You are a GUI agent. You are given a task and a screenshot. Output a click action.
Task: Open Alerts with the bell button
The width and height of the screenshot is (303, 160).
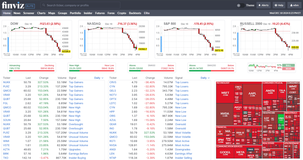pyautogui.click(x=263, y=5)
